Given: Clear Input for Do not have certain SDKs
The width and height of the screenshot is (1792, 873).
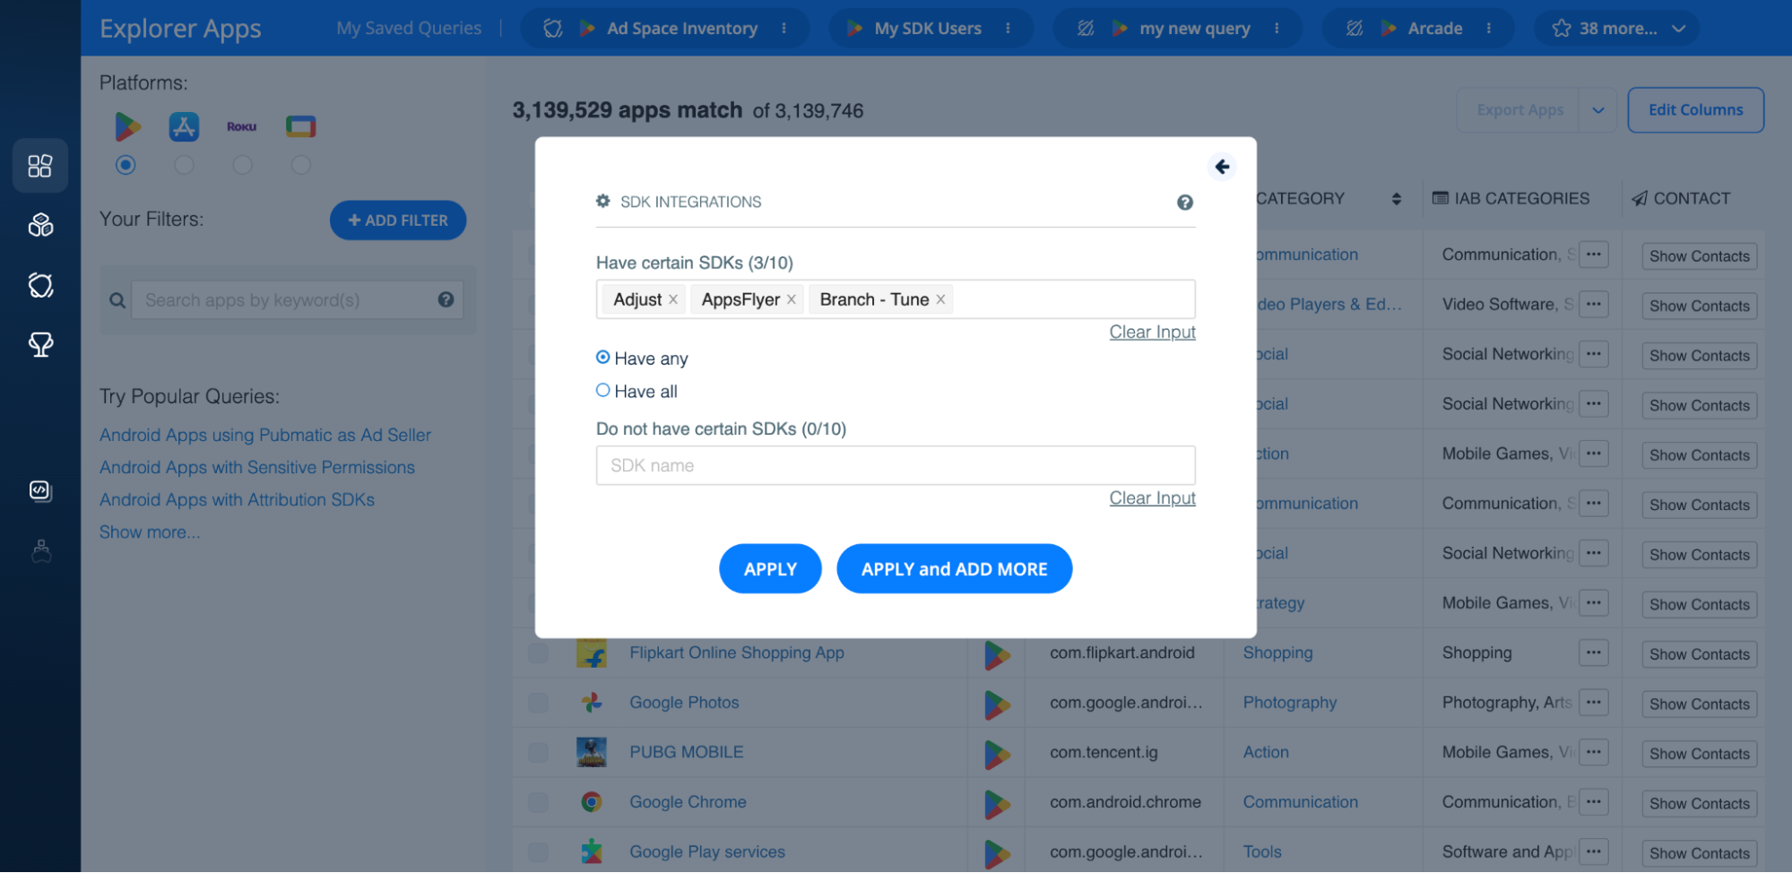Looking at the screenshot, I should [1152, 498].
